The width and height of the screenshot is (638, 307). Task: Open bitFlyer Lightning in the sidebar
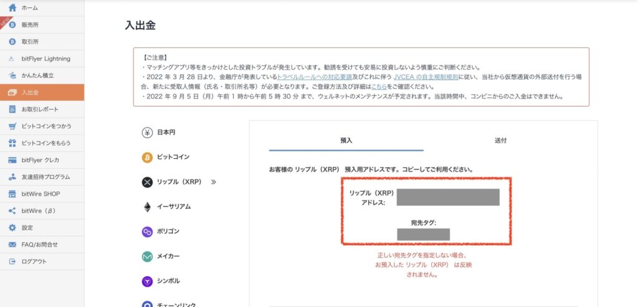(x=42, y=59)
